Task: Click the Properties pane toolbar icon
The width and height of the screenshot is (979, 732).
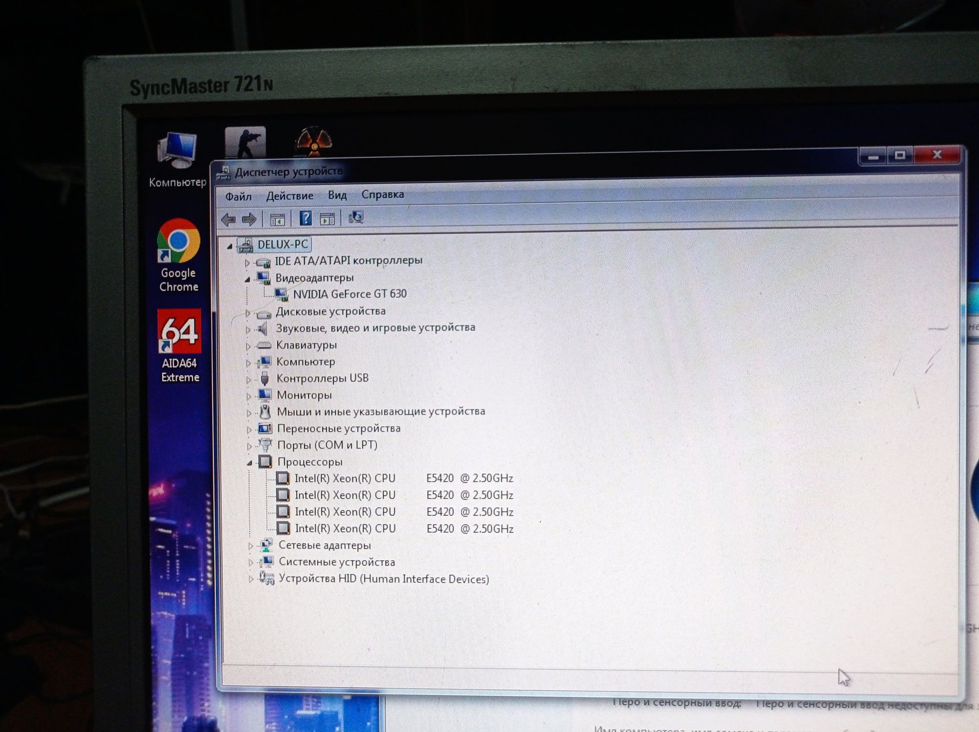Action: (327, 219)
